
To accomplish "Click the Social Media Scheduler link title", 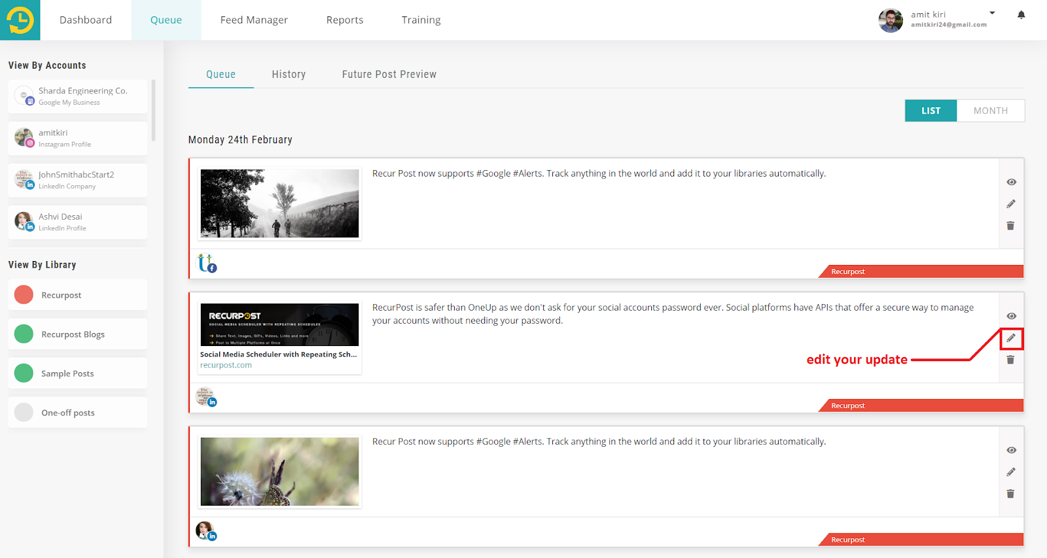I will coord(279,355).
